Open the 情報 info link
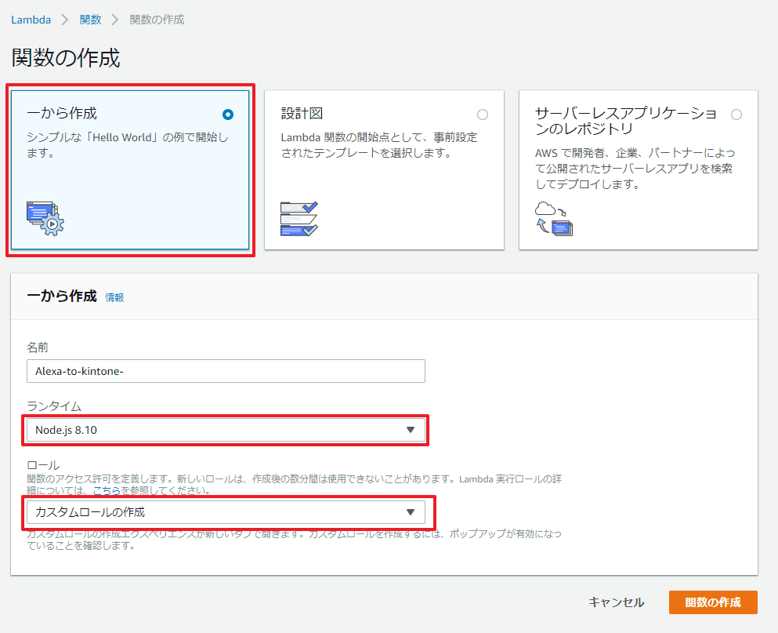The width and height of the screenshot is (778, 633). (x=114, y=297)
